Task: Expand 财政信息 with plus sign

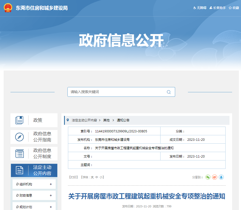Action: click(x=51, y=196)
